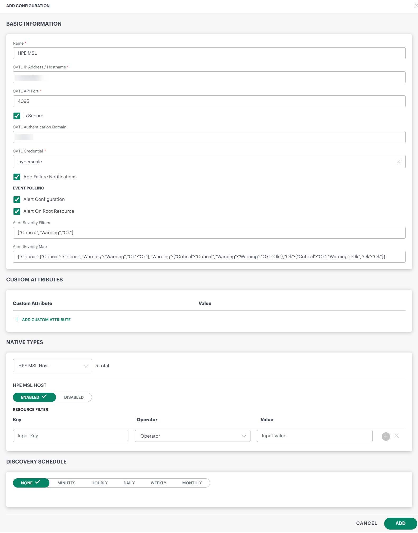Open the HPE MSL Host native type dropdown

click(x=52, y=366)
